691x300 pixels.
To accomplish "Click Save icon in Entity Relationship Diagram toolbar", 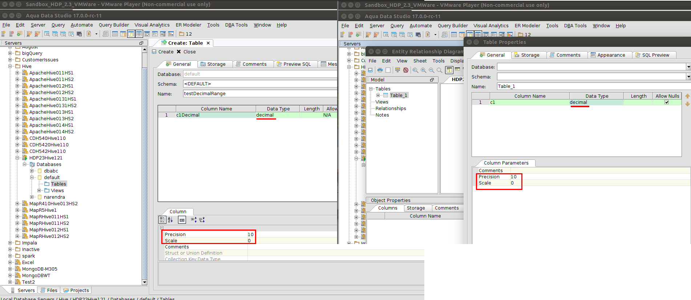I will pos(370,70).
